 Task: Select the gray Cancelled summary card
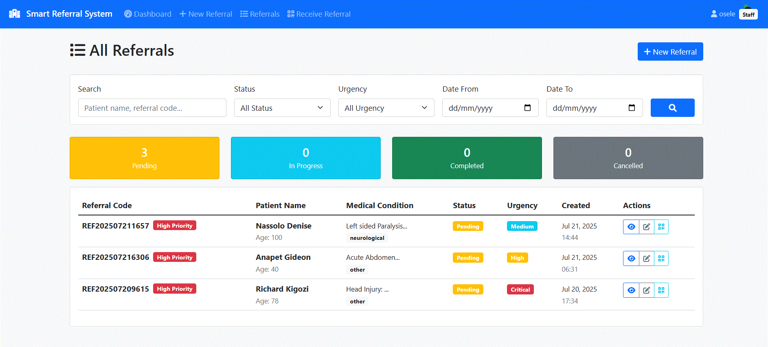[628, 158]
